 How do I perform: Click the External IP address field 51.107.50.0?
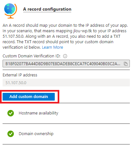(x=66, y=83)
